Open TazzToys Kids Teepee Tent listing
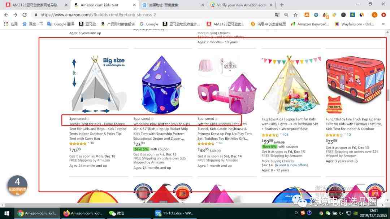 tap(290, 124)
